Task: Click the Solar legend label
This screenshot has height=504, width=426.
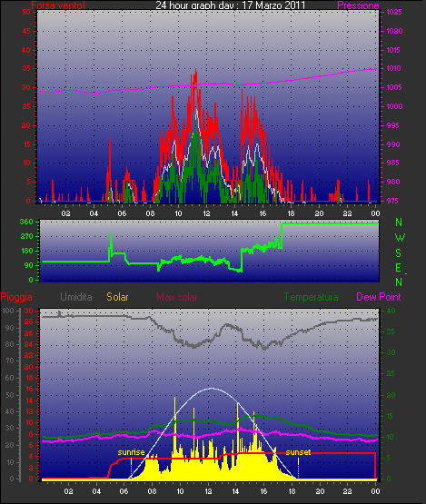Action: 117,297
